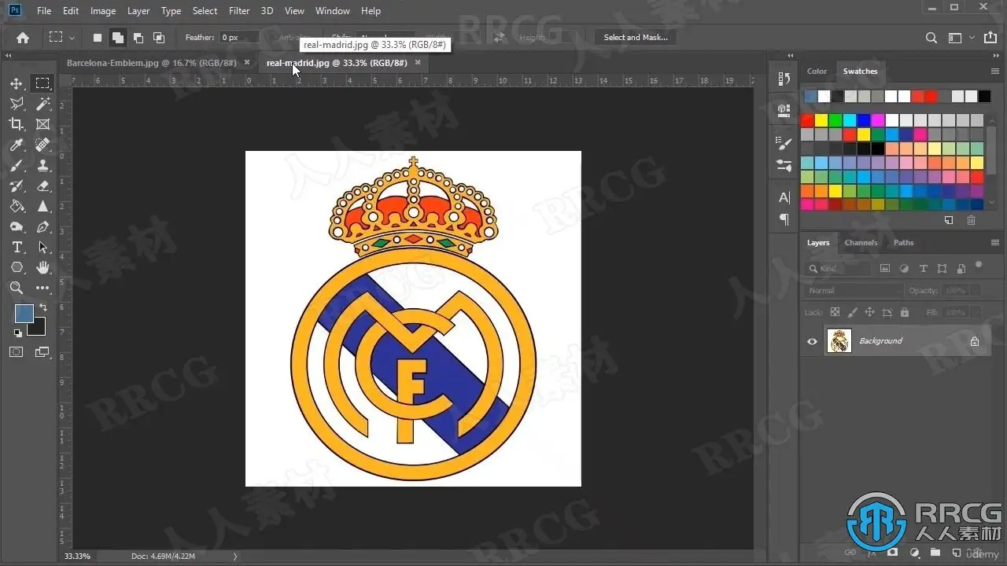Select the Horizontal Type tool
Viewport: 1007px width, 566px height.
coord(17,247)
